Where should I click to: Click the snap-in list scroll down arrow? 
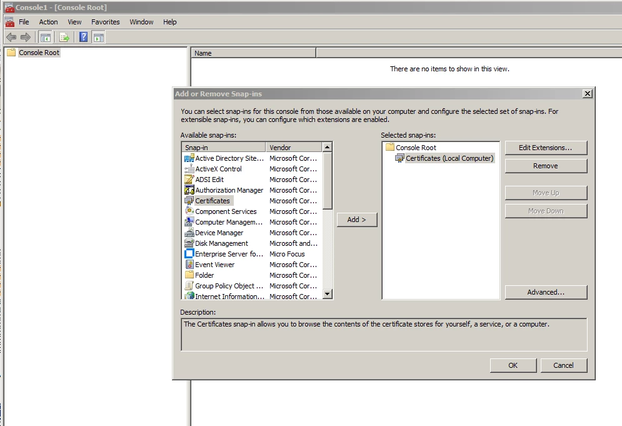point(328,294)
